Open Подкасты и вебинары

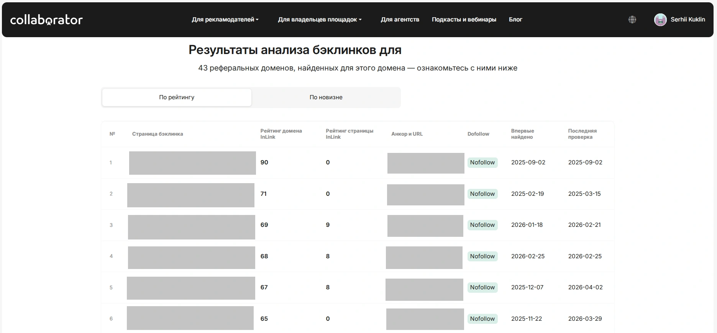pyautogui.click(x=464, y=20)
